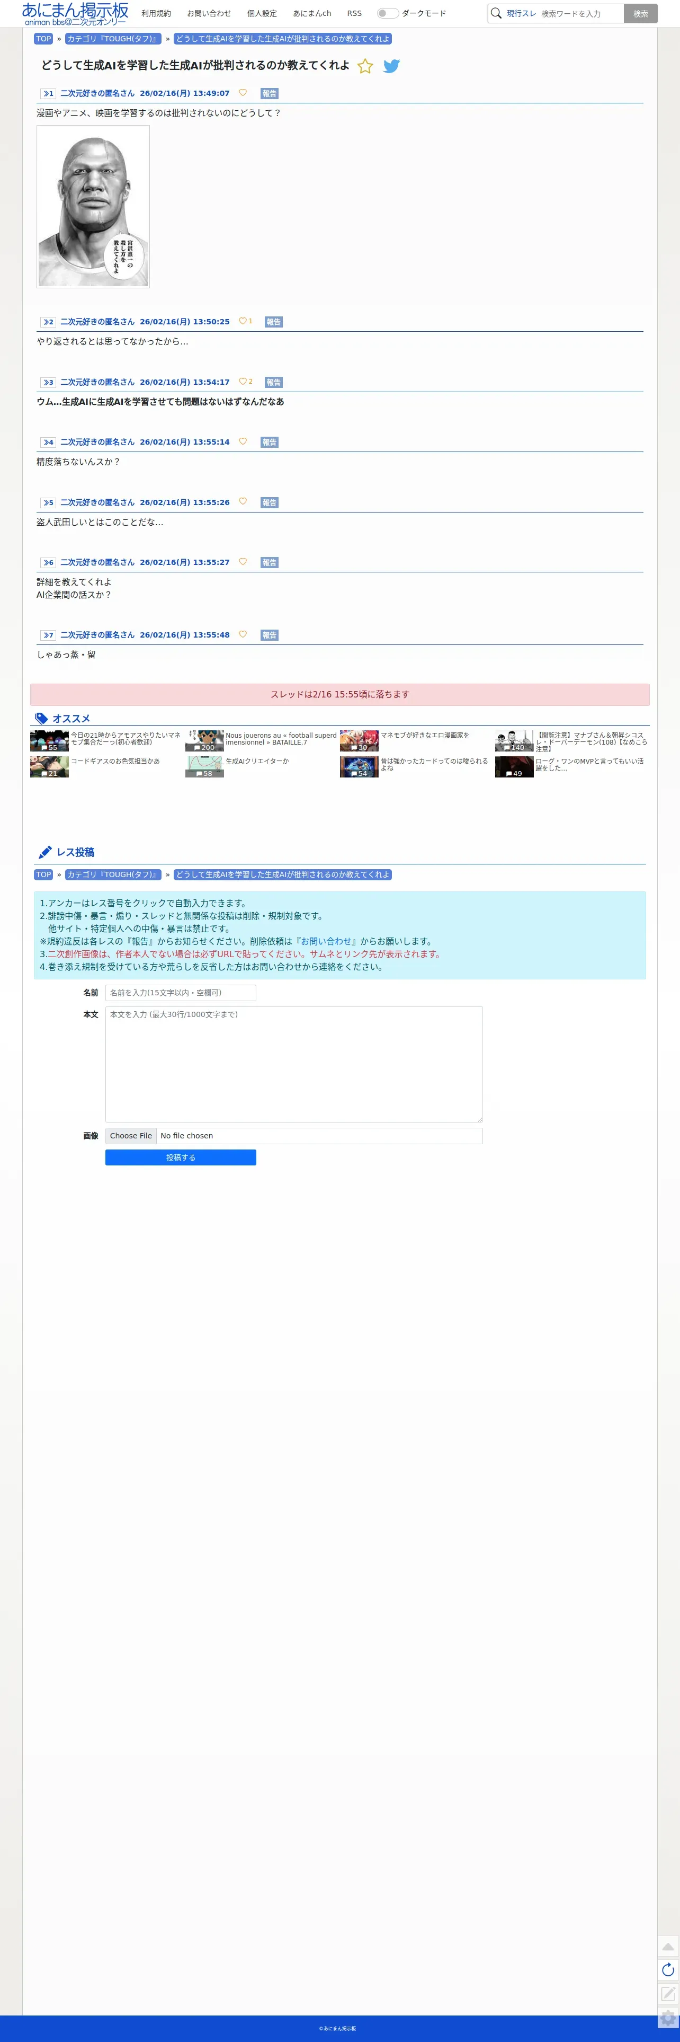The image size is (680, 2042).
Task: Open bottom カテゴリ『TOUGH(タフ)』 breadcrumb
Action: tap(113, 875)
